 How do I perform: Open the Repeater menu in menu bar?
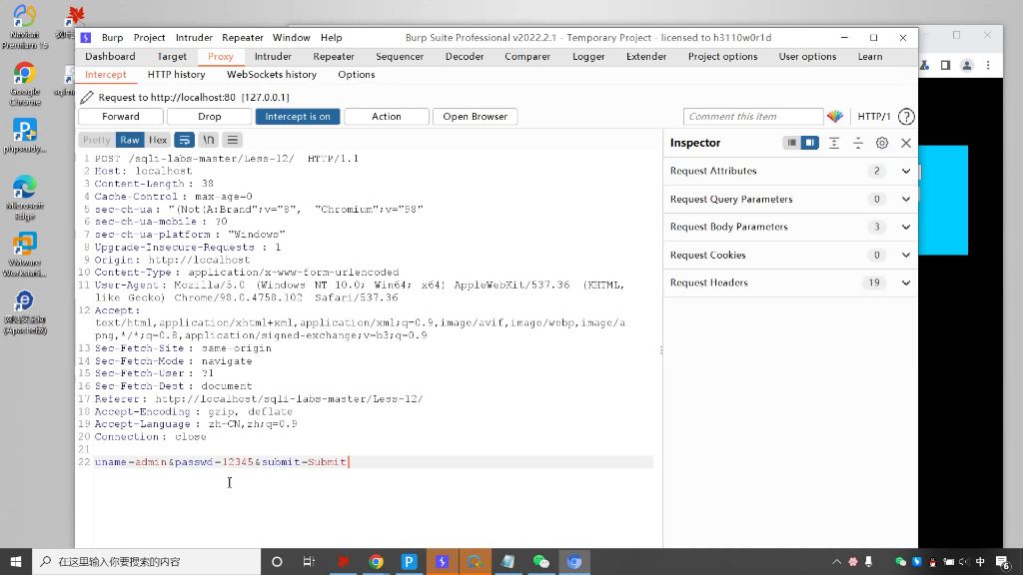(242, 38)
